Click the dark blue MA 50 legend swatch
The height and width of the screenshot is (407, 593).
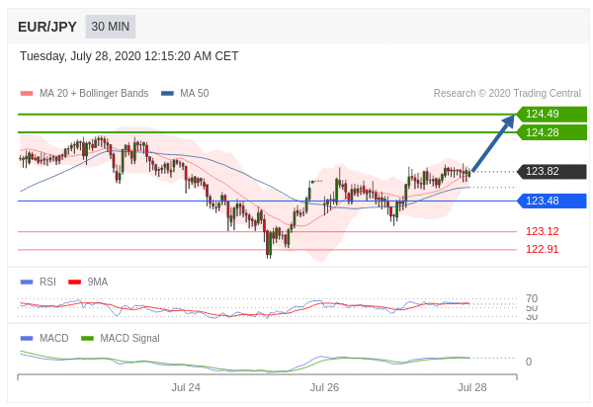[x=167, y=94]
